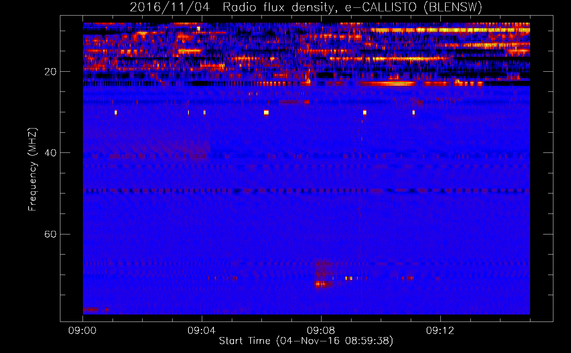
Task: Click the bright red burst near 09:08 at the bottom
Action: (x=324, y=283)
